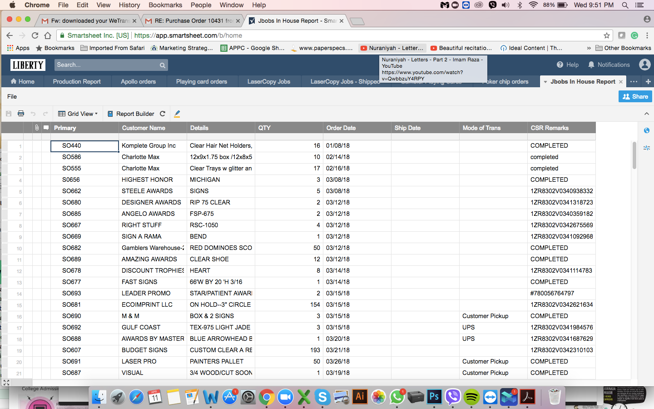Click the vertical scrollbar thumb of the grid

pos(634,155)
